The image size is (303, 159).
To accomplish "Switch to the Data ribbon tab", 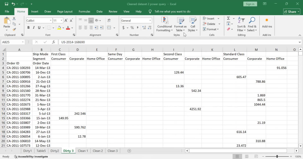I will point(99,12).
